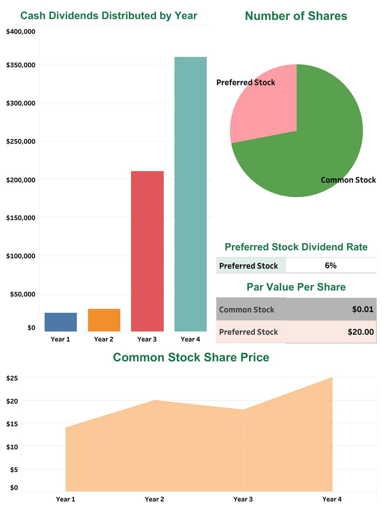Click the Par Value Per Share heading
The image size is (382, 509).
(296, 287)
